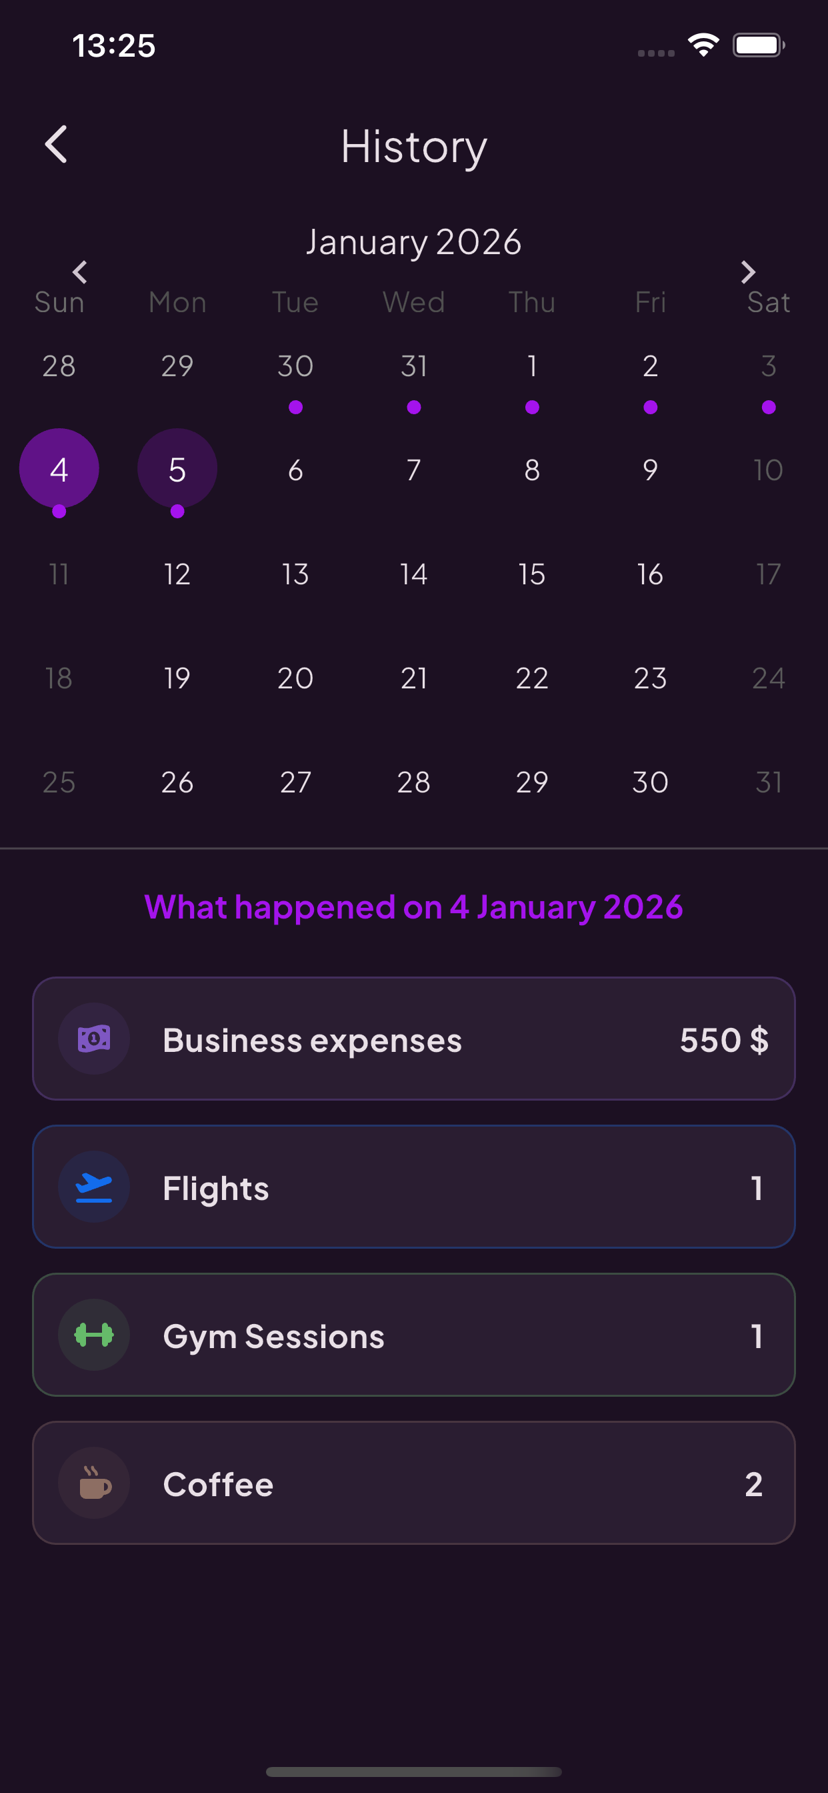
Task: Go to the next month
Action: 748,272
